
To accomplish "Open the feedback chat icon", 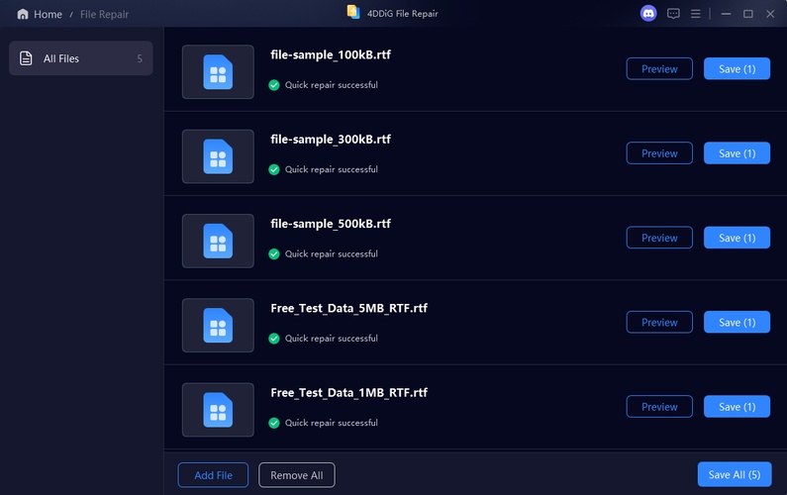I will click(673, 14).
